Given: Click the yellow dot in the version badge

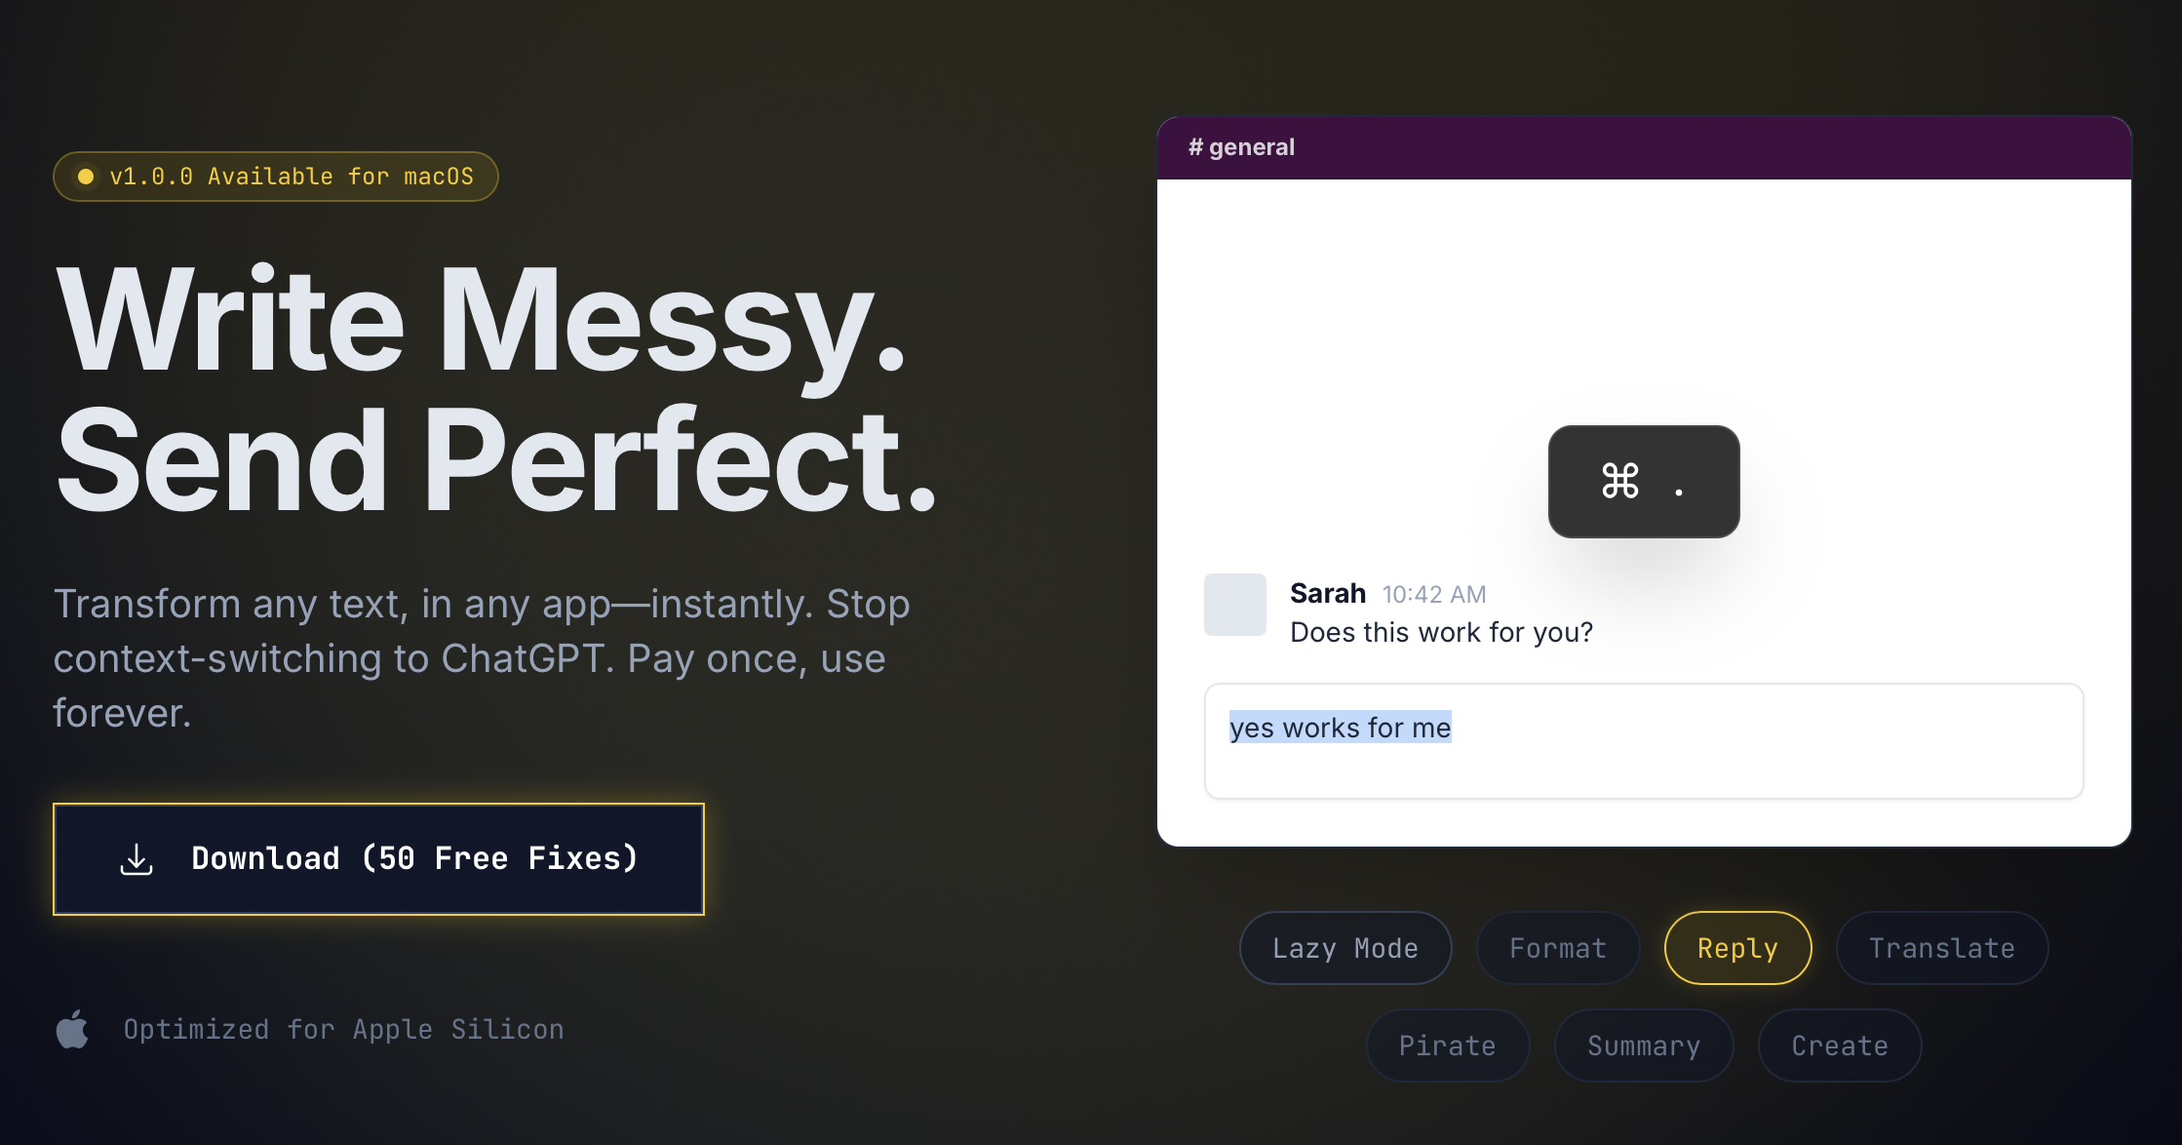Looking at the screenshot, I should [x=86, y=177].
